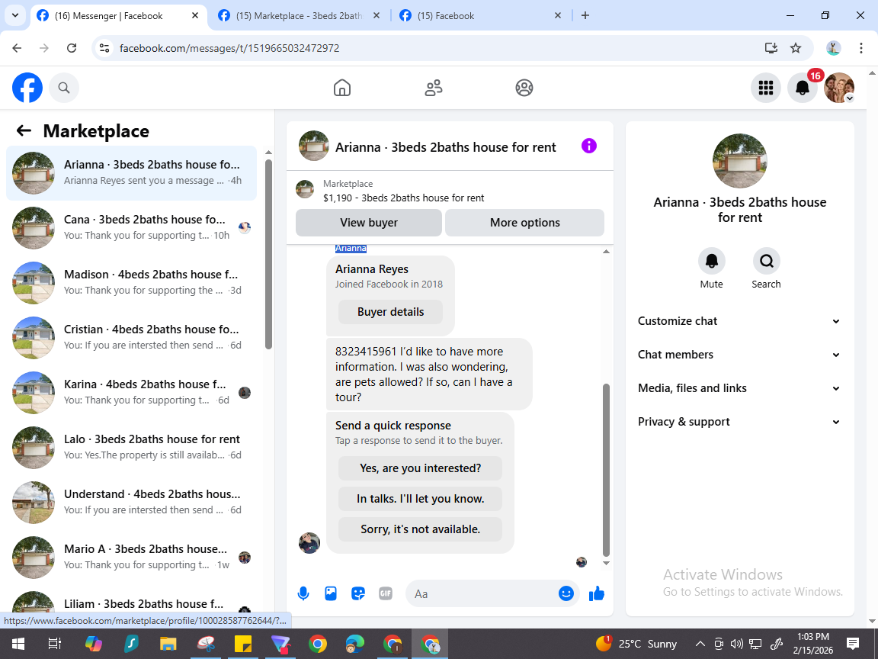Open the Facebook search magnifier icon
The height and width of the screenshot is (659, 878).
click(x=64, y=88)
